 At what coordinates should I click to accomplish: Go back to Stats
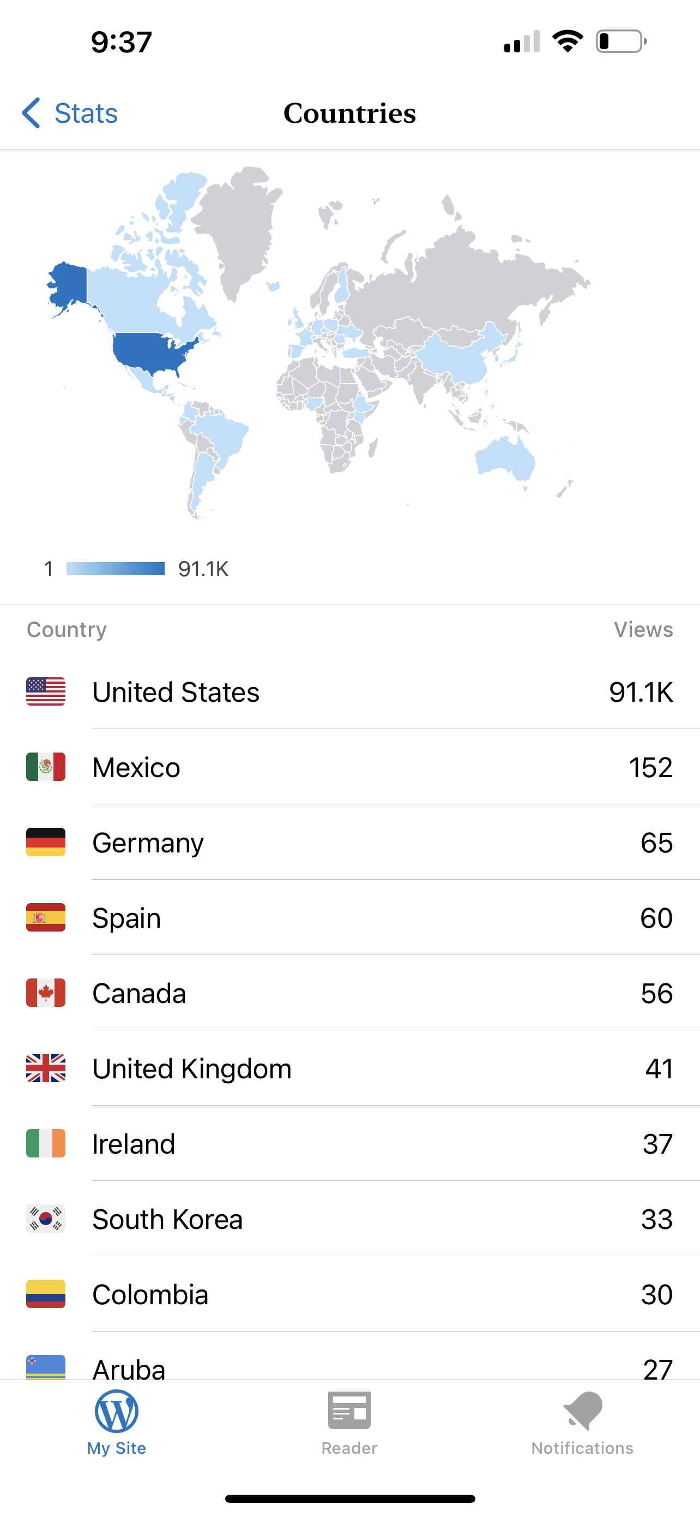tap(86, 113)
